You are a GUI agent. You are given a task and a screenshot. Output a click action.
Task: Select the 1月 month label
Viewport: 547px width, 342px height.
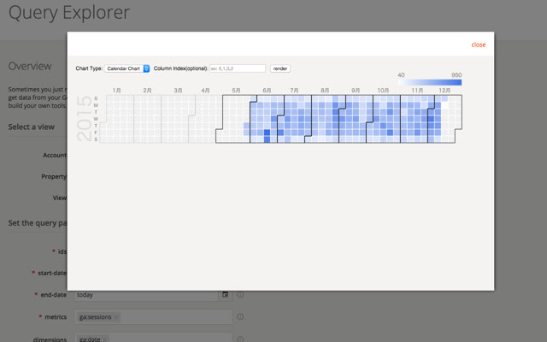pos(116,91)
